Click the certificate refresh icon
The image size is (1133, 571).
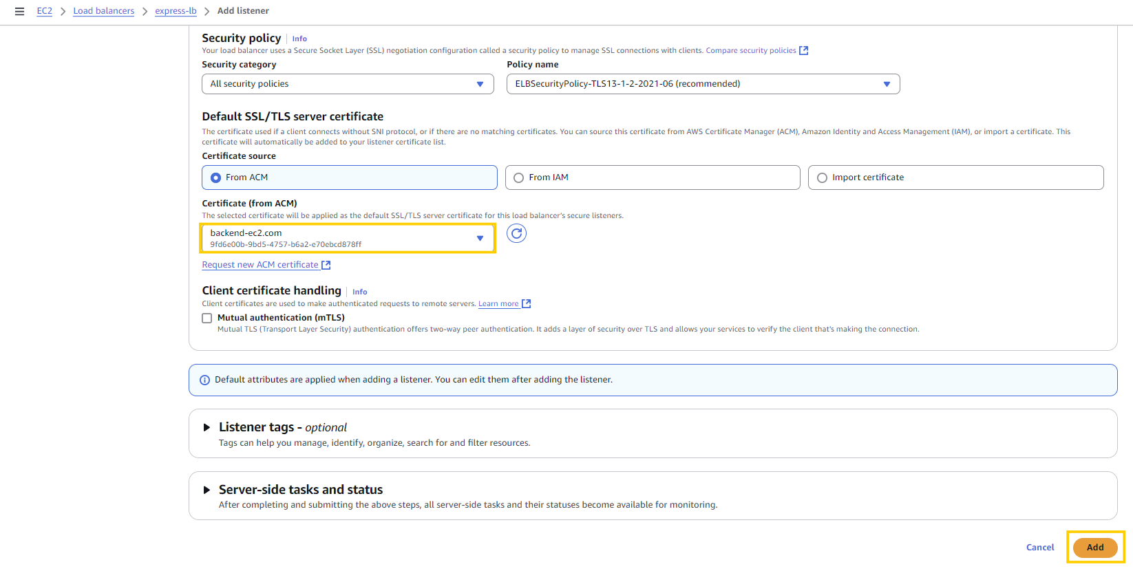[x=516, y=234]
